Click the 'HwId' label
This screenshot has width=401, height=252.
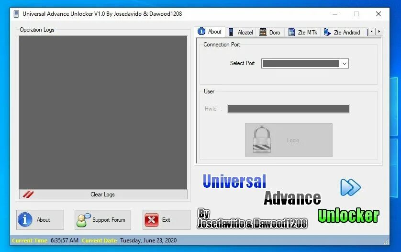pyautogui.click(x=211, y=109)
